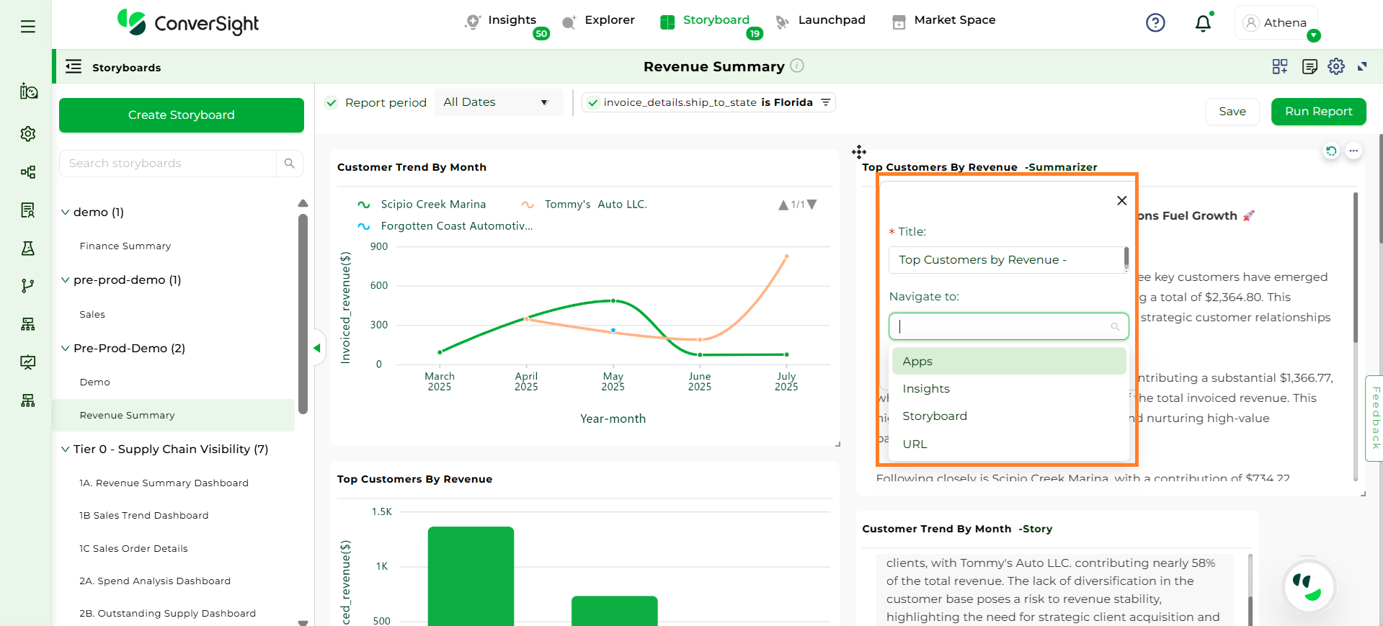
Task: Open storyboard settings gear icon
Action: [1336, 67]
